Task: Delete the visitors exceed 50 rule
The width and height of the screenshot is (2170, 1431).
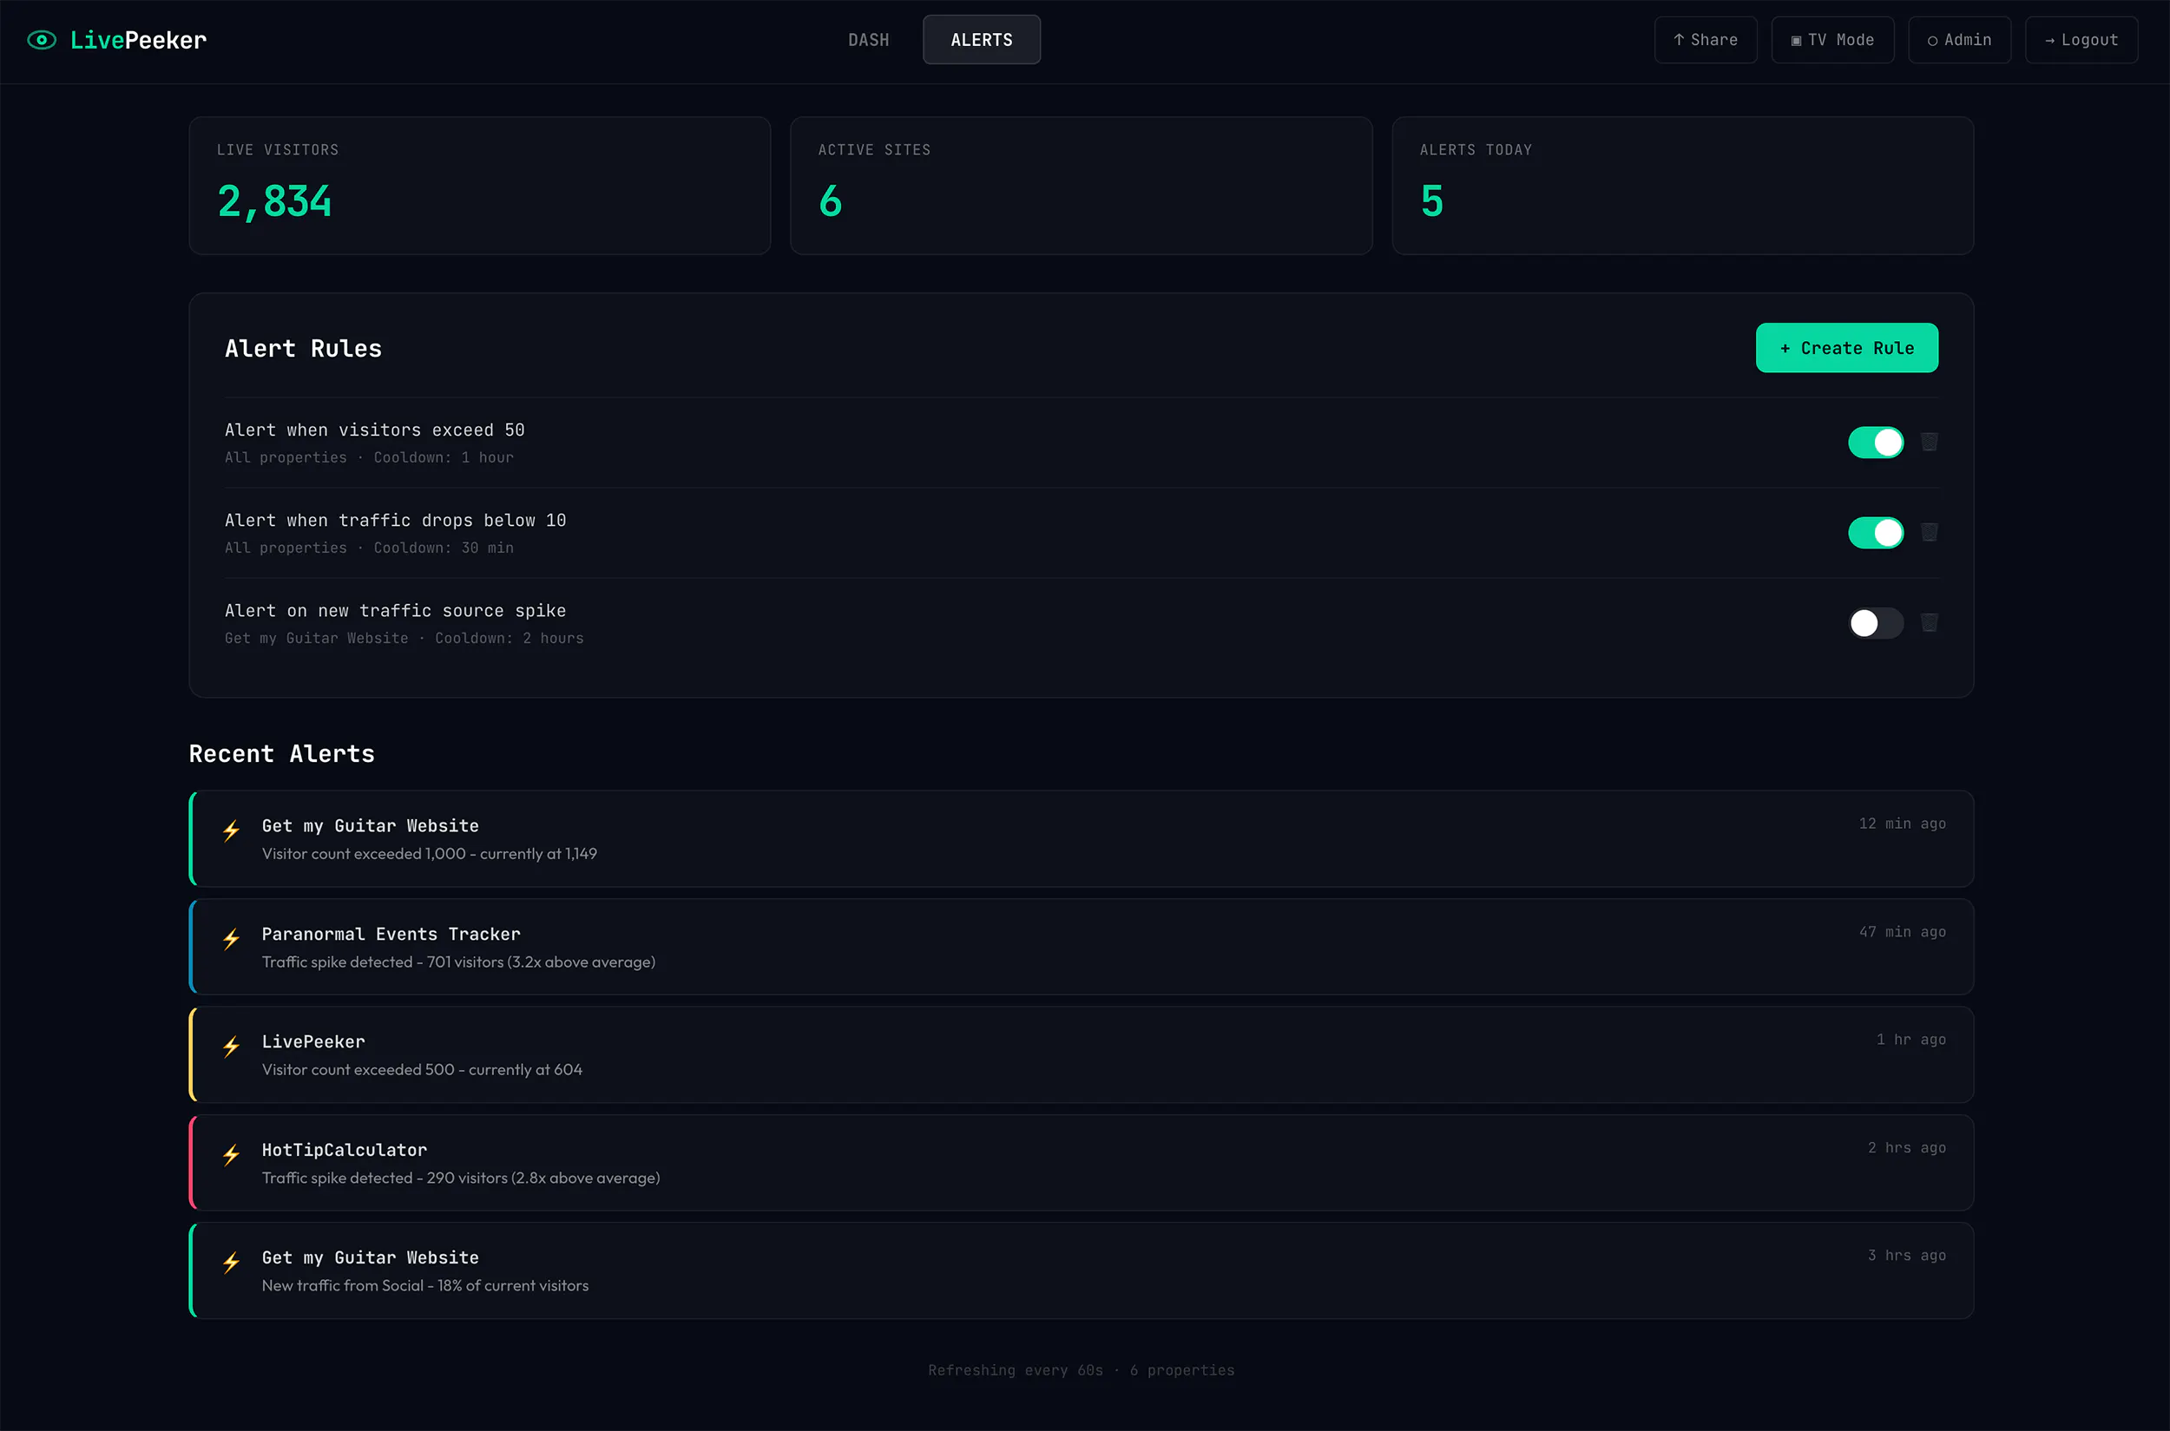Action: [1929, 442]
